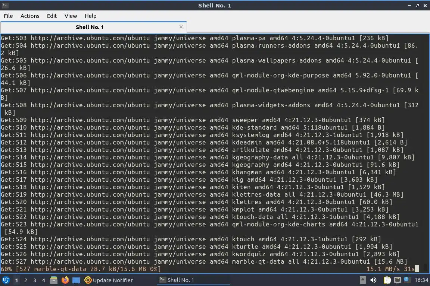Click the Get:510 kde-standard line
This screenshot has width=430, height=286.
pyautogui.click(x=193, y=127)
